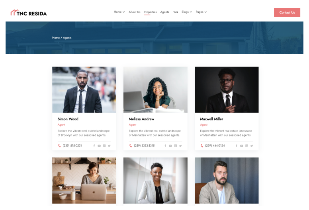309x210 pixels.
Task: Click Simon Wood's LinkedIn icon
Action: point(104,146)
